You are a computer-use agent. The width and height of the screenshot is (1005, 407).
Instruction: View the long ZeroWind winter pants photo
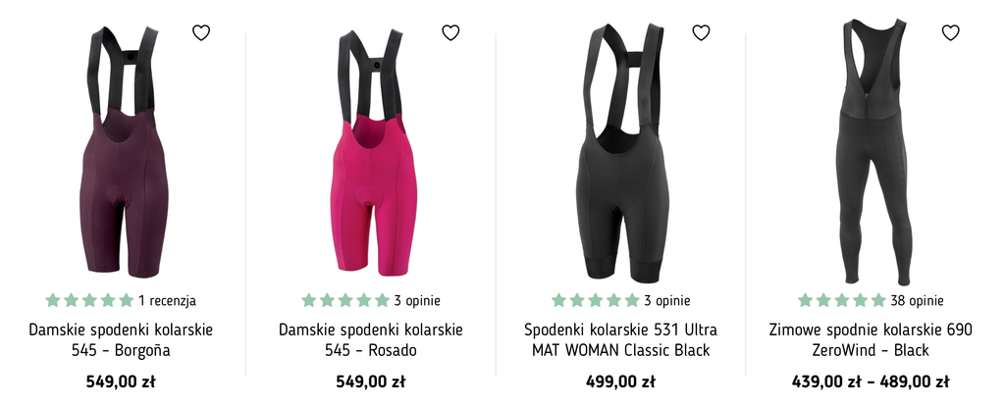874,152
